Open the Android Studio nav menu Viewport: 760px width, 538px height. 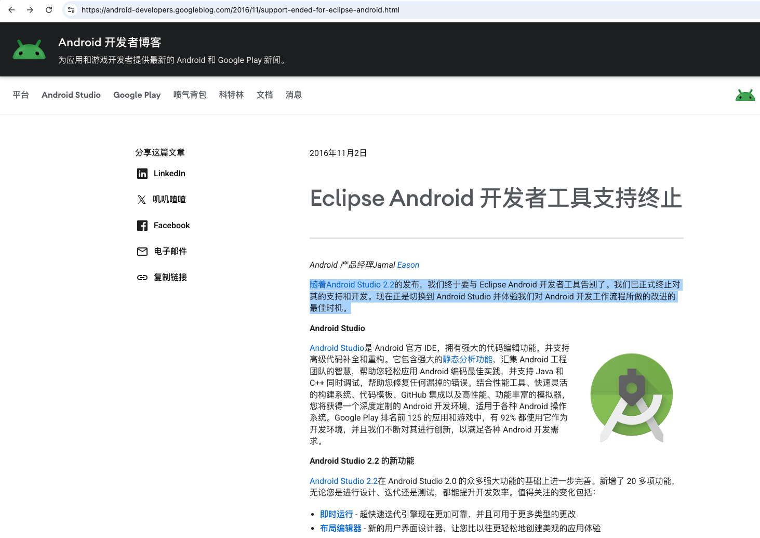click(x=71, y=95)
